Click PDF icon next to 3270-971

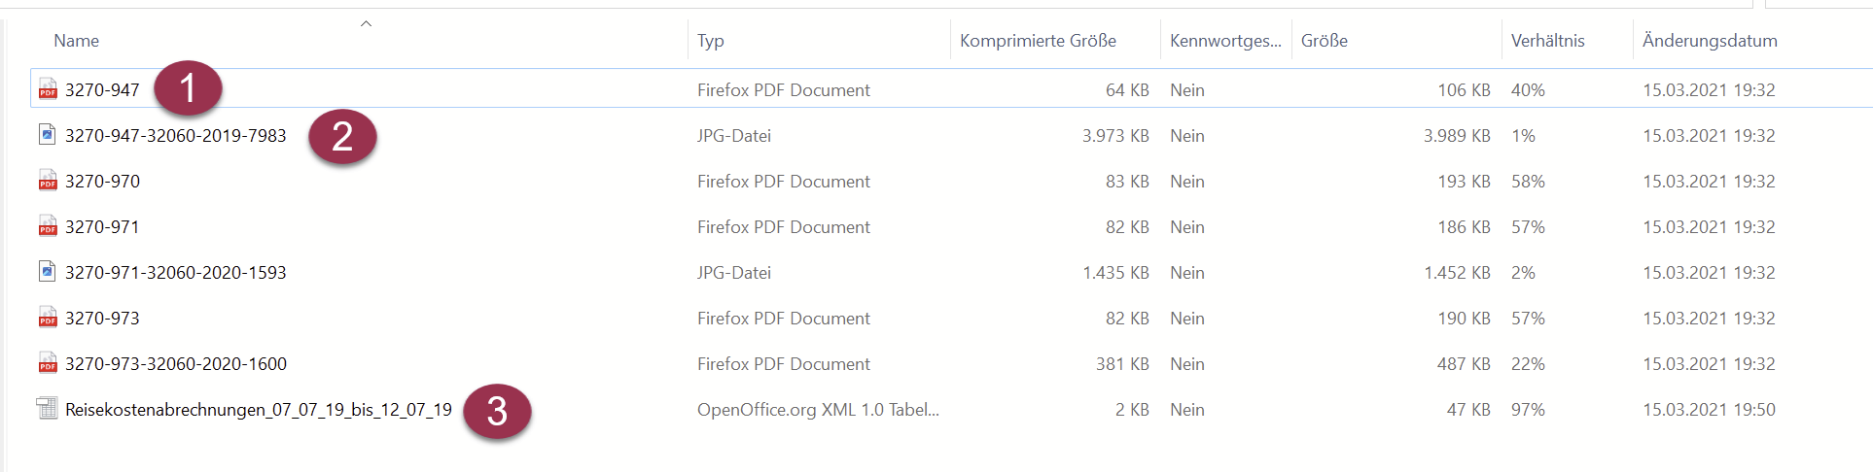click(48, 226)
